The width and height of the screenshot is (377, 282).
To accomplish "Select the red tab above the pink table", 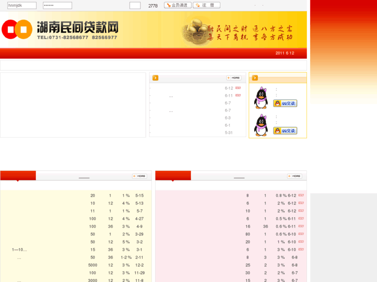I will [173, 175].
